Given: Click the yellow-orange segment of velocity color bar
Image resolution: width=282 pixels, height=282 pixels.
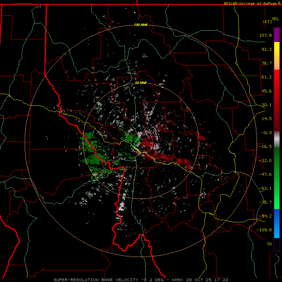Looking at the screenshot, I should tap(277, 56).
